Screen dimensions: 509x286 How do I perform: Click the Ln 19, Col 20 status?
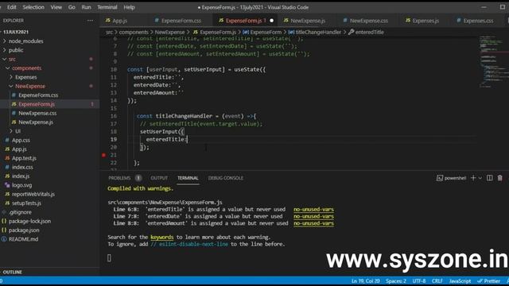366,281
